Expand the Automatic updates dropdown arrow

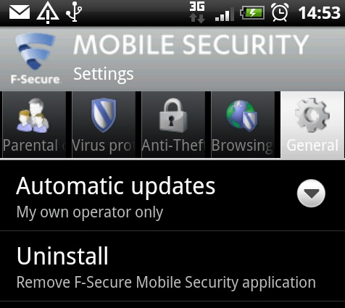tap(311, 193)
